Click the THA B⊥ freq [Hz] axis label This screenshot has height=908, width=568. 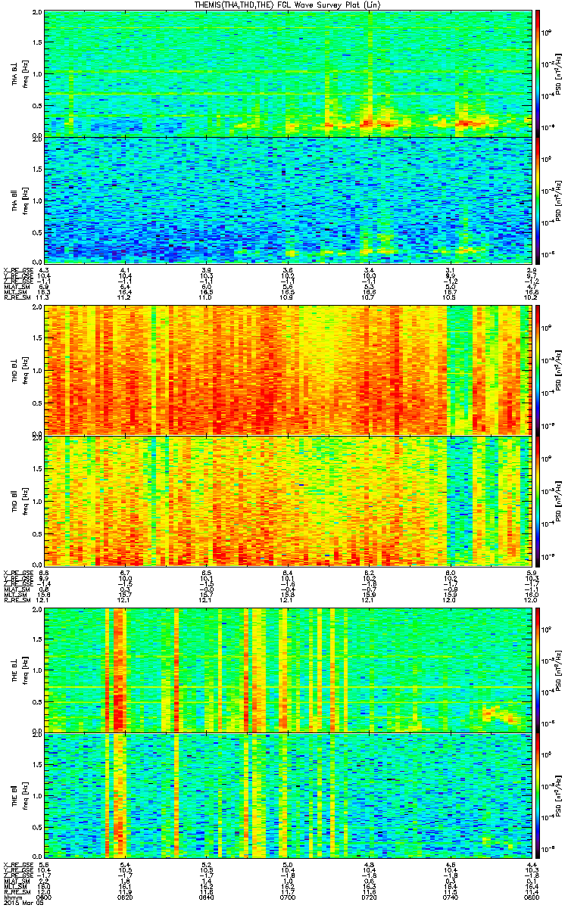pos(20,74)
